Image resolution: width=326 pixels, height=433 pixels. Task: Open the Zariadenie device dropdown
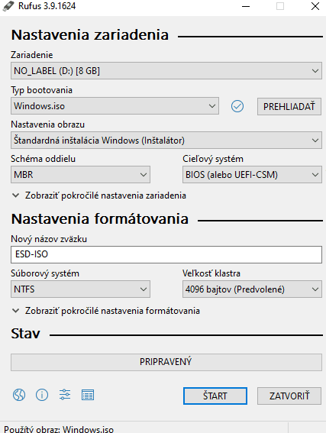(x=166, y=71)
